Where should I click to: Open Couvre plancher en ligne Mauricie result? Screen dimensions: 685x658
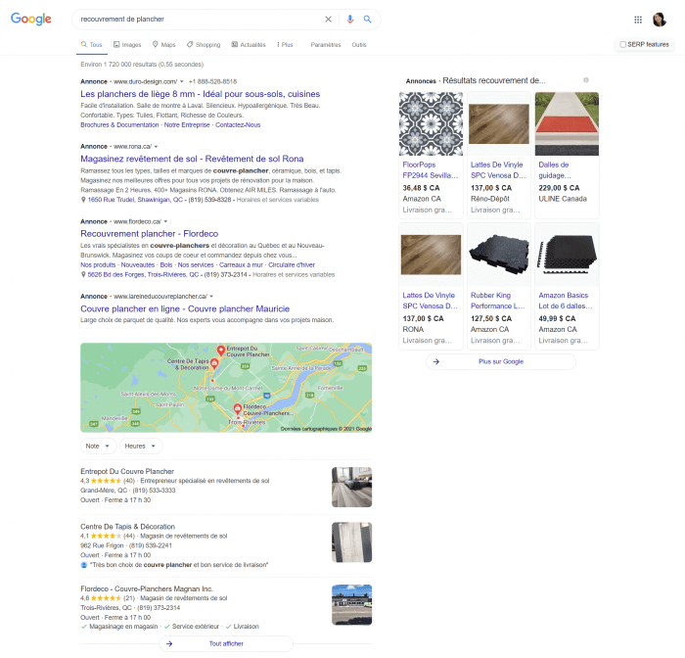coord(185,309)
